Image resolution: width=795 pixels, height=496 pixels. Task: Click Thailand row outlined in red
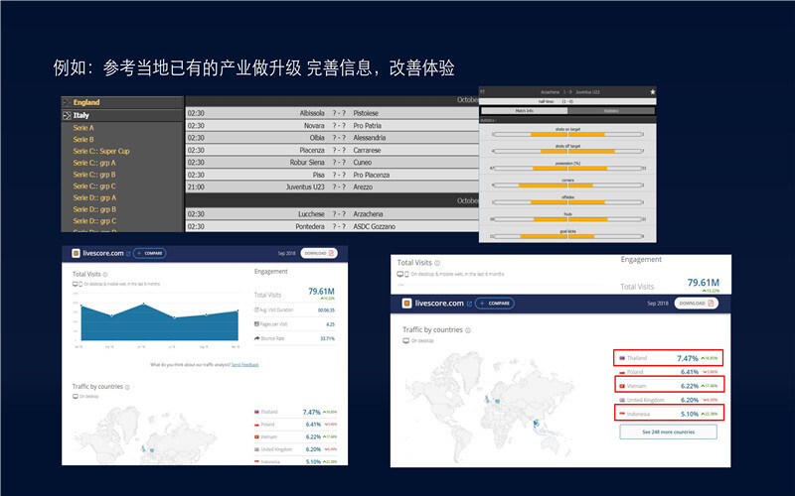(x=668, y=357)
